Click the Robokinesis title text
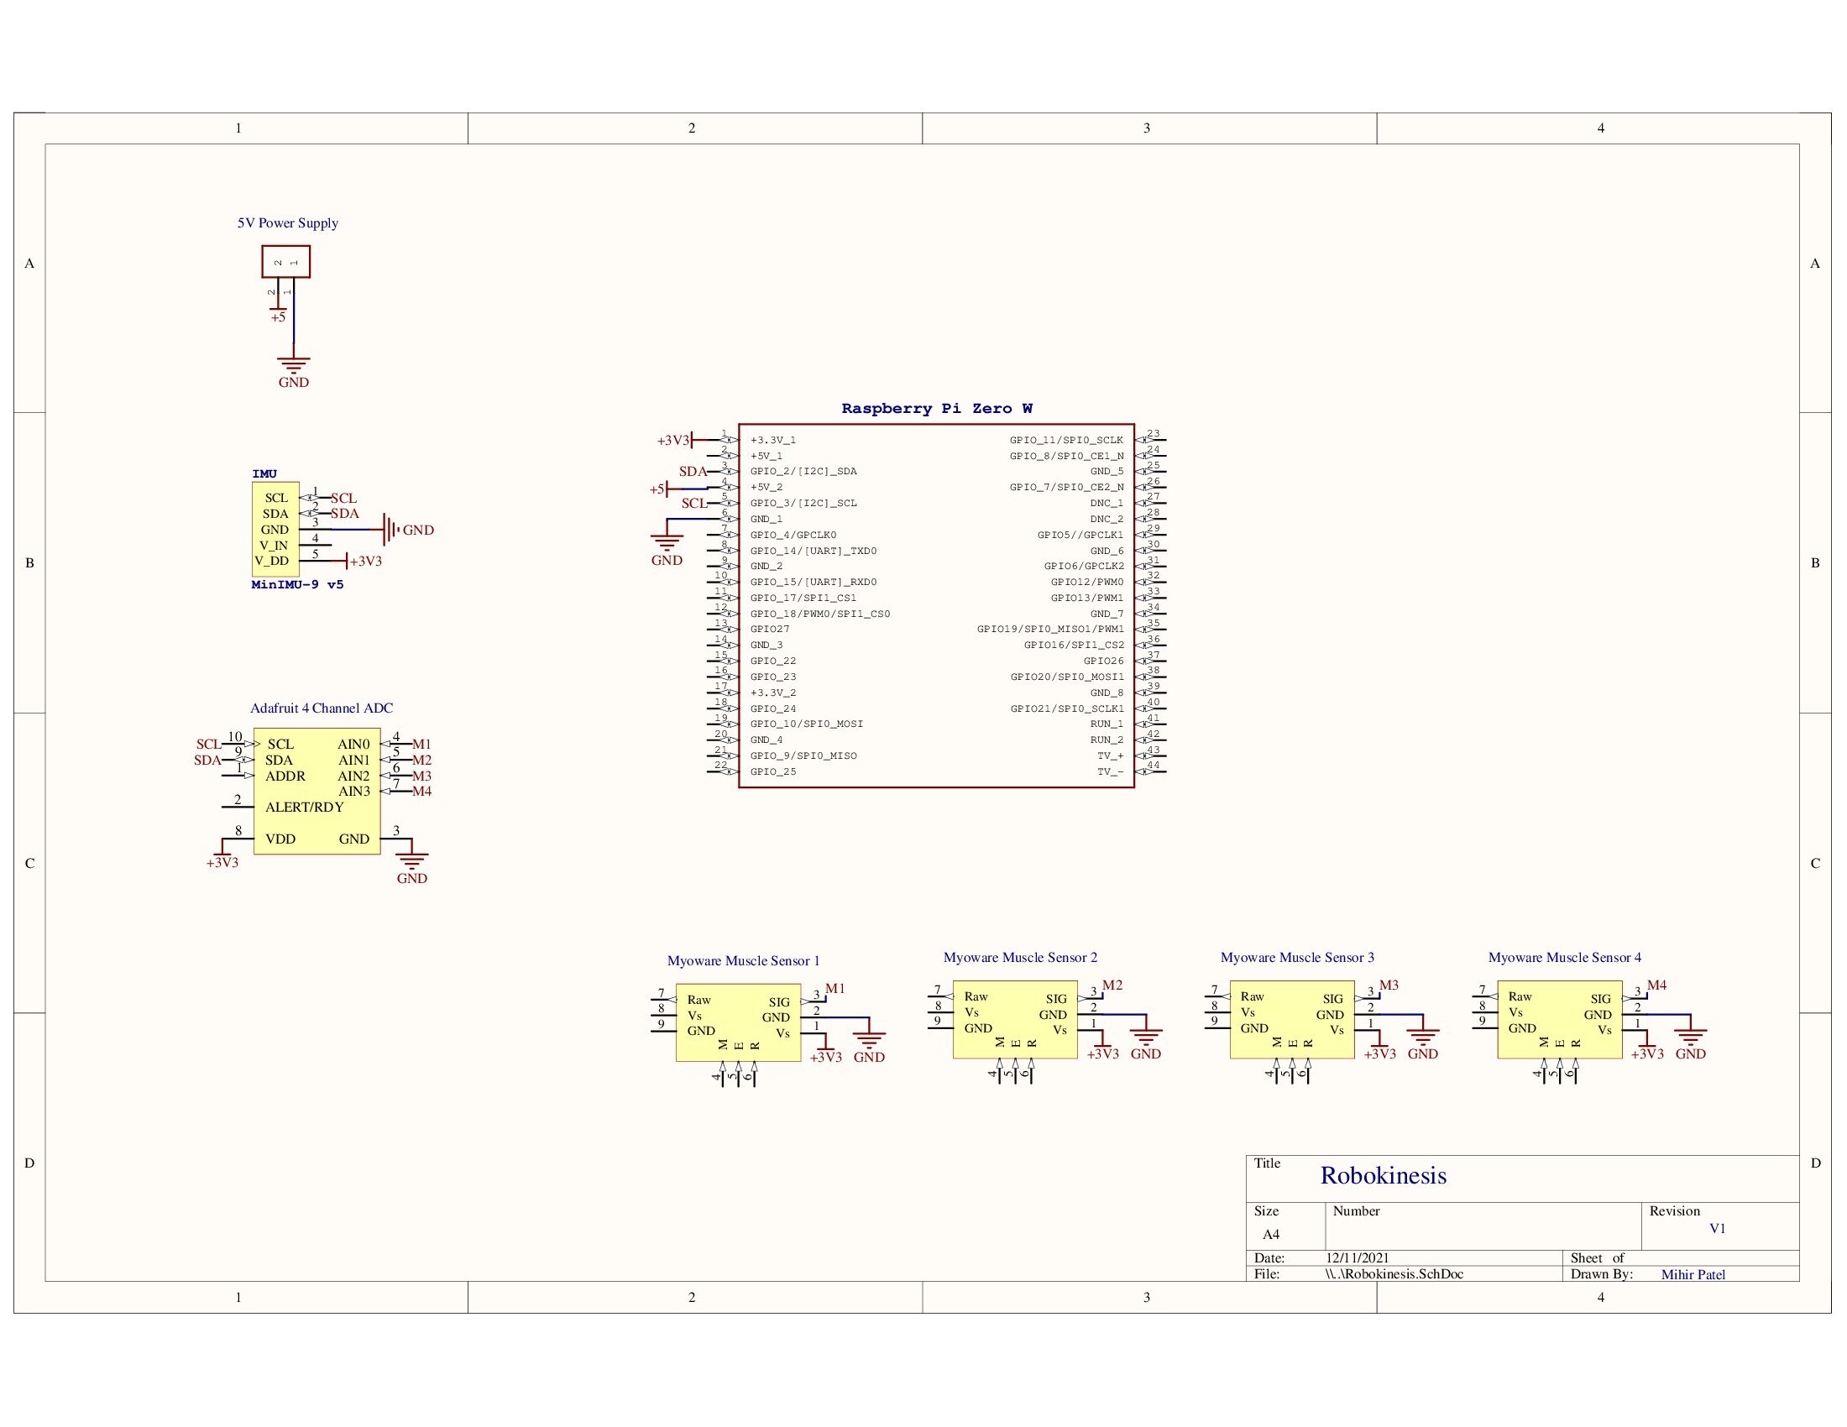1847x1427 pixels. coord(1383,1175)
